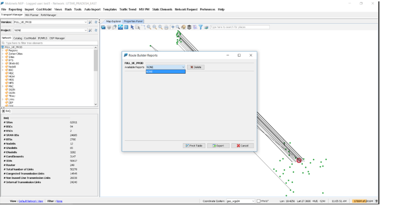The image size is (410, 205).
Task: Click the memory usage bar in status bar
Action: click(363, 201)
